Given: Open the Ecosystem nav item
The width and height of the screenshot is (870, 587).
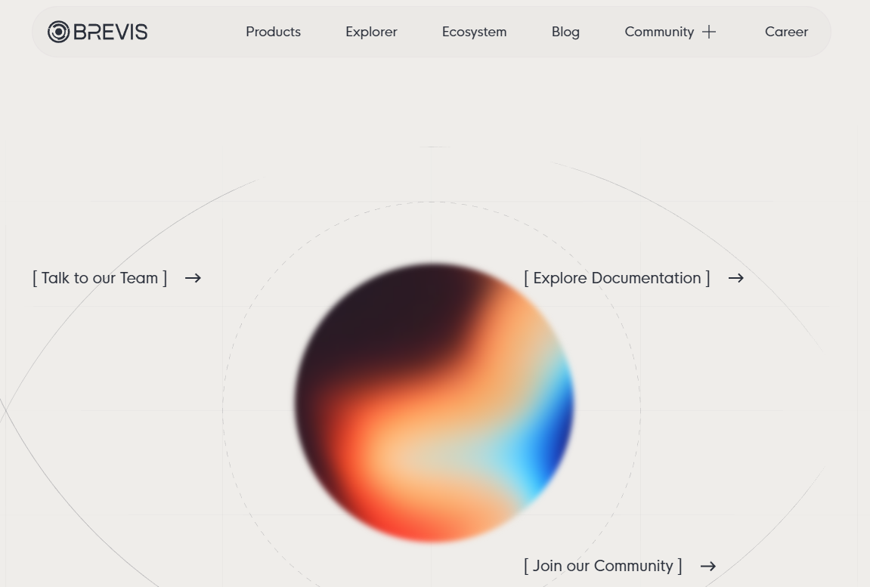Looking at the screenshot, I should pos(474,32).
